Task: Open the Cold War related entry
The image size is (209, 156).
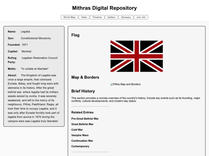Action: 77,130
